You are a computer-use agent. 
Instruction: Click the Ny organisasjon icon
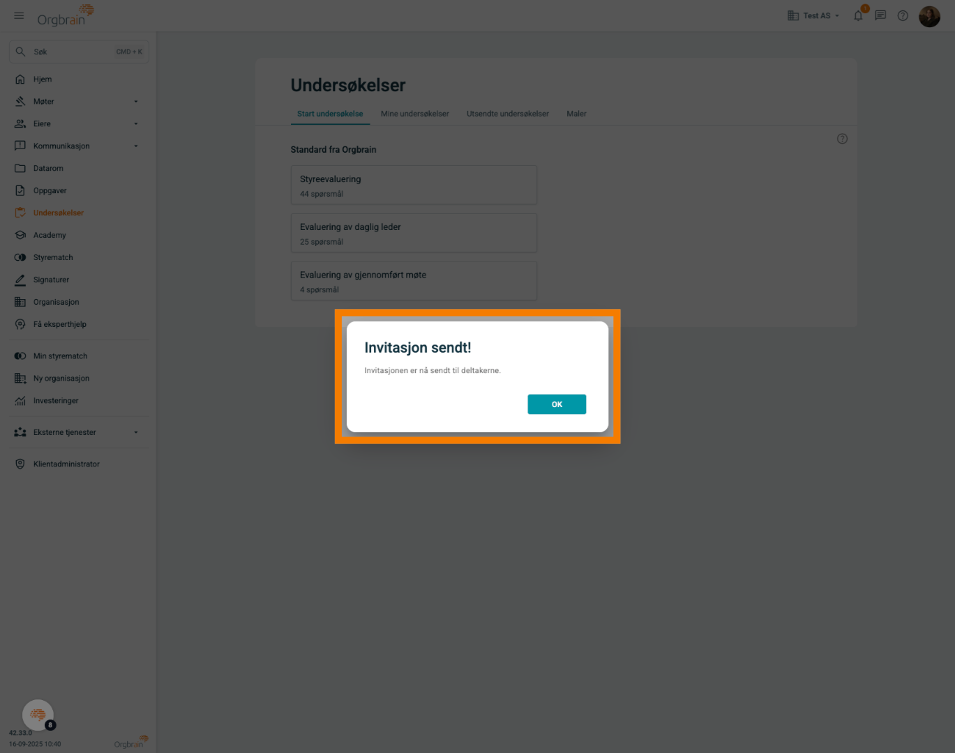(x=20, y=379)
